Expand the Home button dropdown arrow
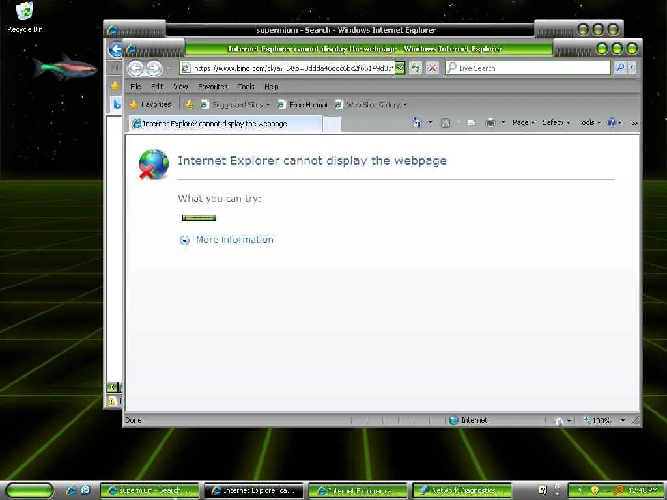667x500 pixels. pyautogui.click(x=430, y=122)
